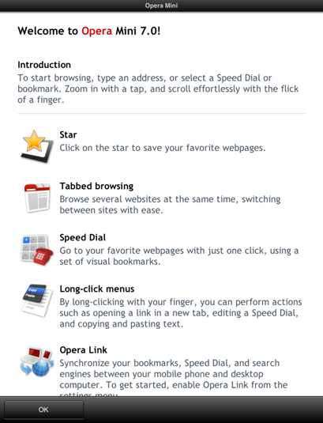Click the Speed Dial phone icon
Viewport: 323px width, 423px height.
click(x=37, y=250)
